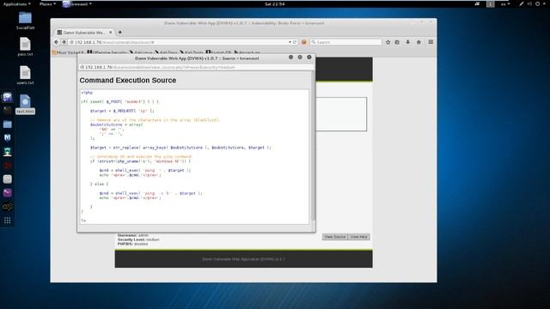Go back in the browser
The image size is (550, 309).
56,42
